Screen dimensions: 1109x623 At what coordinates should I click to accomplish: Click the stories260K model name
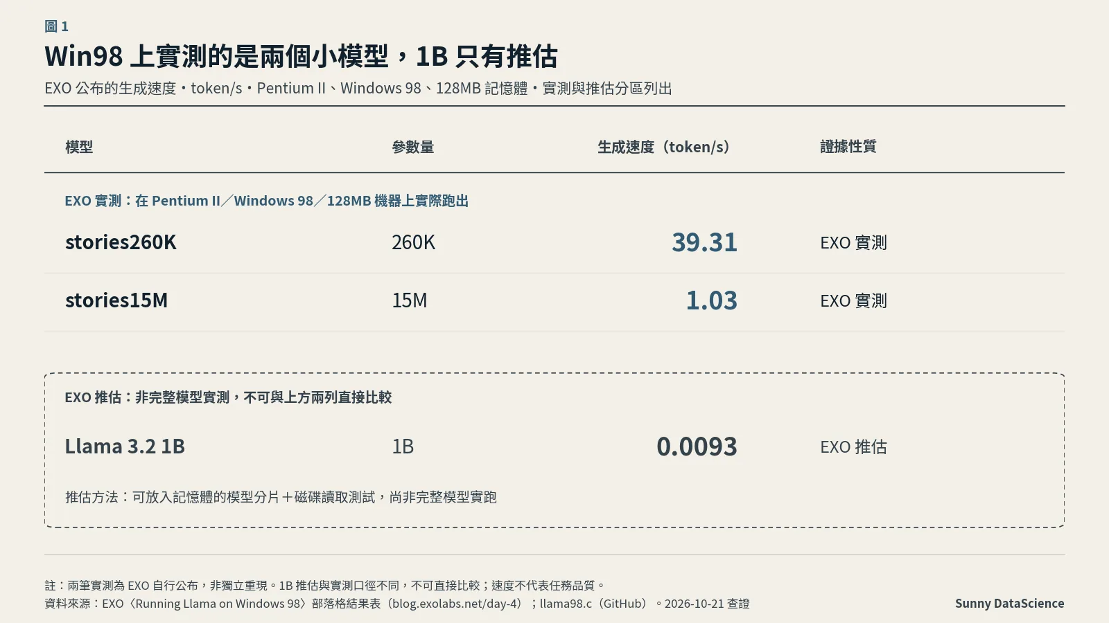tap(121, 242)
